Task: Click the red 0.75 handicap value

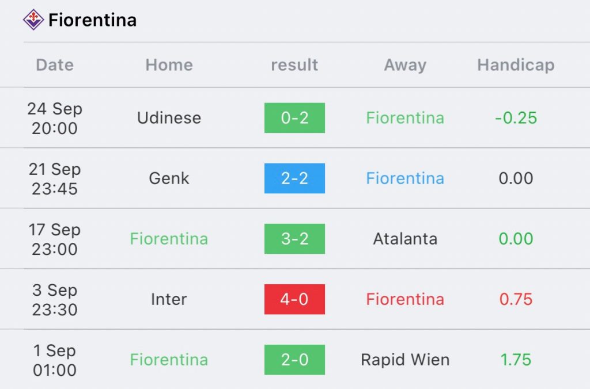Action: 516,299
